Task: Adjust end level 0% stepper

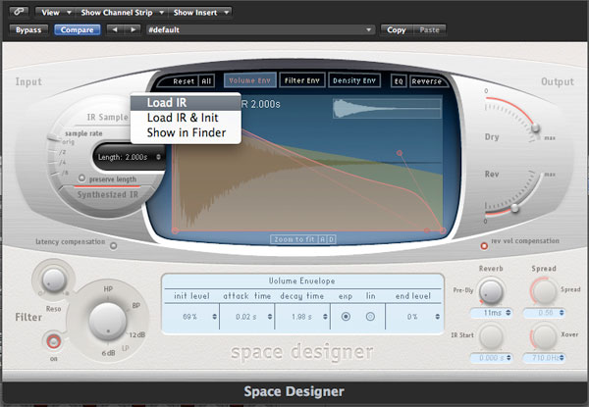Action: [x=437, y=317]
